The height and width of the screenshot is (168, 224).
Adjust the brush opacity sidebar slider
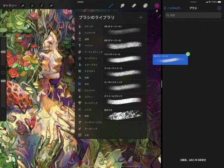(3, 81)
